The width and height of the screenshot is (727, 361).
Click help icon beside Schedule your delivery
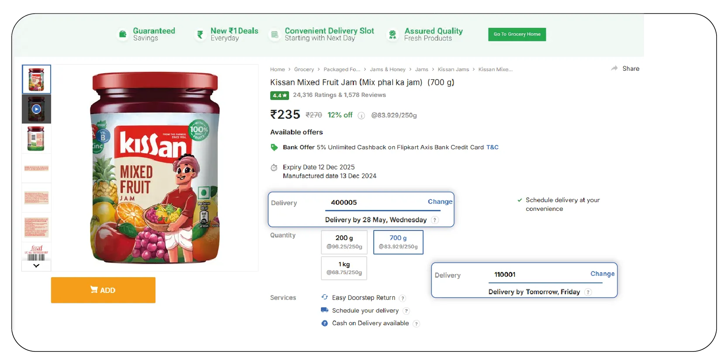[406, 311]
